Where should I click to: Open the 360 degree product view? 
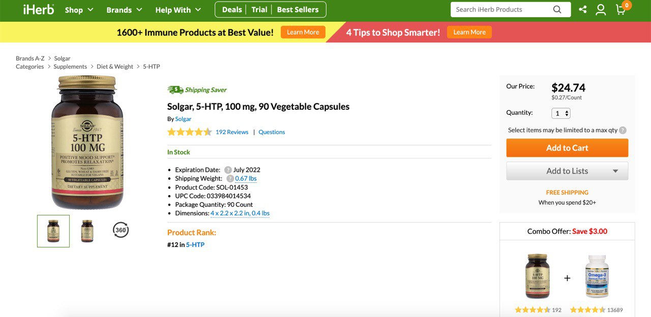click(x=121, y=230)
